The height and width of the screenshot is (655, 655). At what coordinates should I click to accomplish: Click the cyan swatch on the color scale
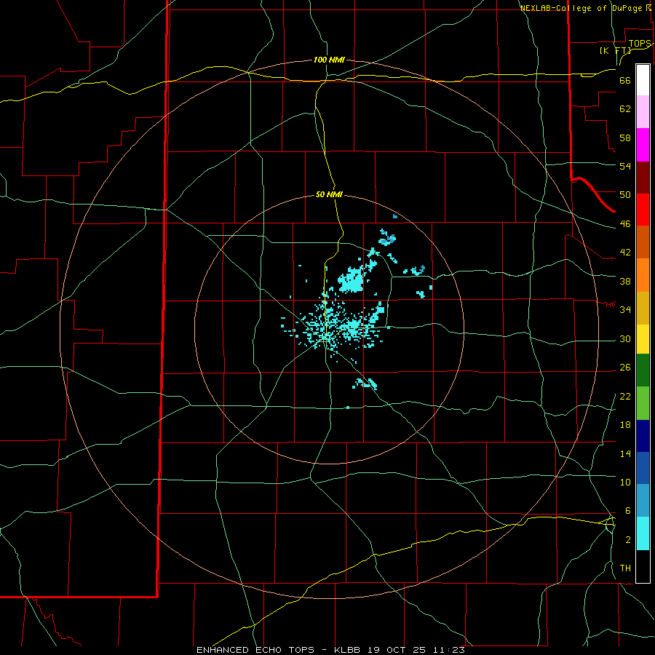coord(643,534)
